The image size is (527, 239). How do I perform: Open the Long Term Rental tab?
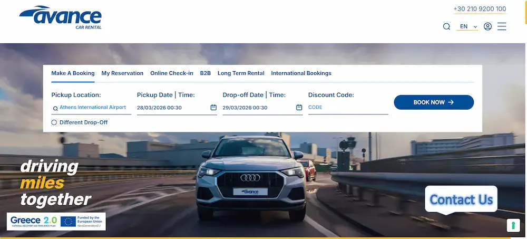tap(241, 73)
